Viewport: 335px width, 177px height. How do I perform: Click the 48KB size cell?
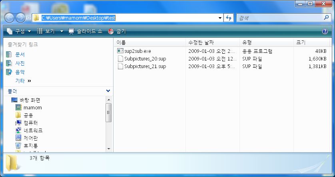pos(321,51)
